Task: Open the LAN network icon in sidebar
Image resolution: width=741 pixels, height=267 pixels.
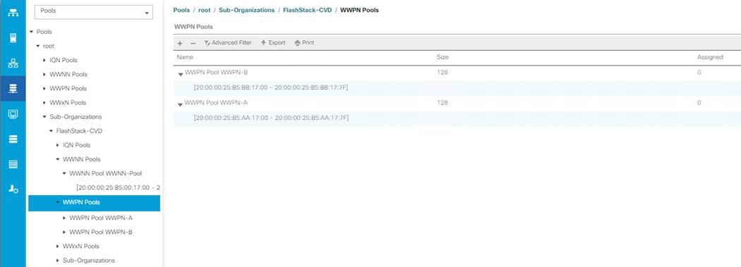Action: click(x=13, y=63)
